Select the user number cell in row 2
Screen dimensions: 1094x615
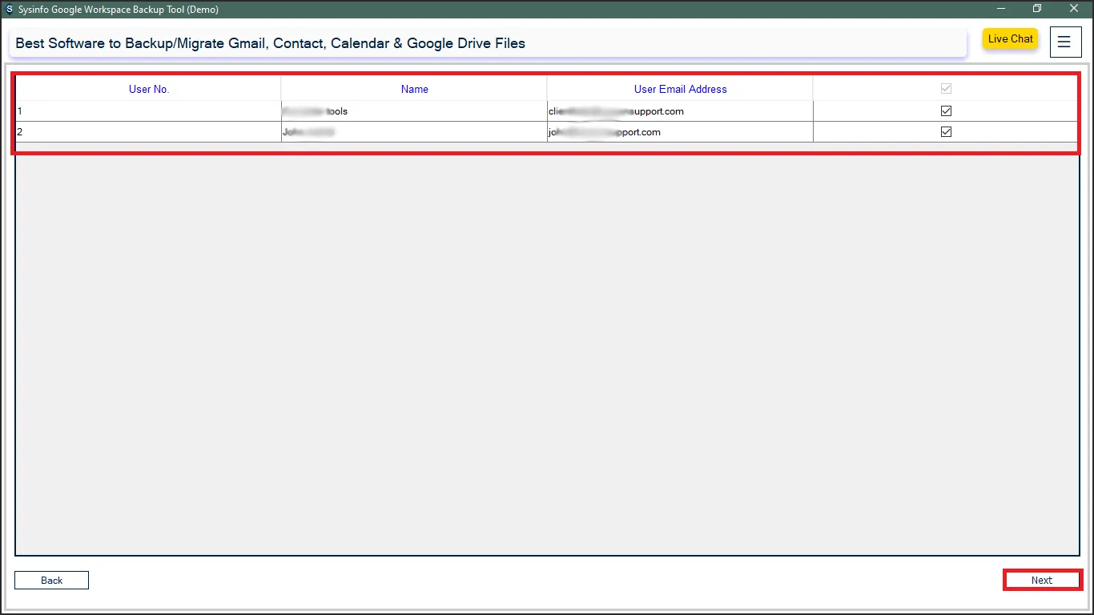[149, 132]
